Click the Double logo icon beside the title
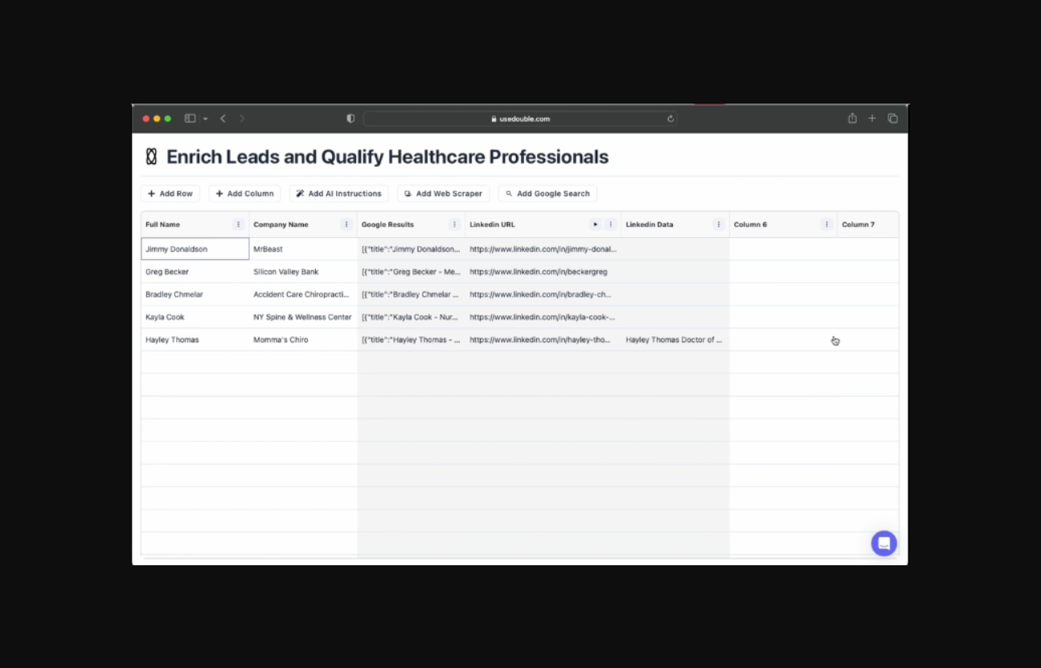 [151, 157]
